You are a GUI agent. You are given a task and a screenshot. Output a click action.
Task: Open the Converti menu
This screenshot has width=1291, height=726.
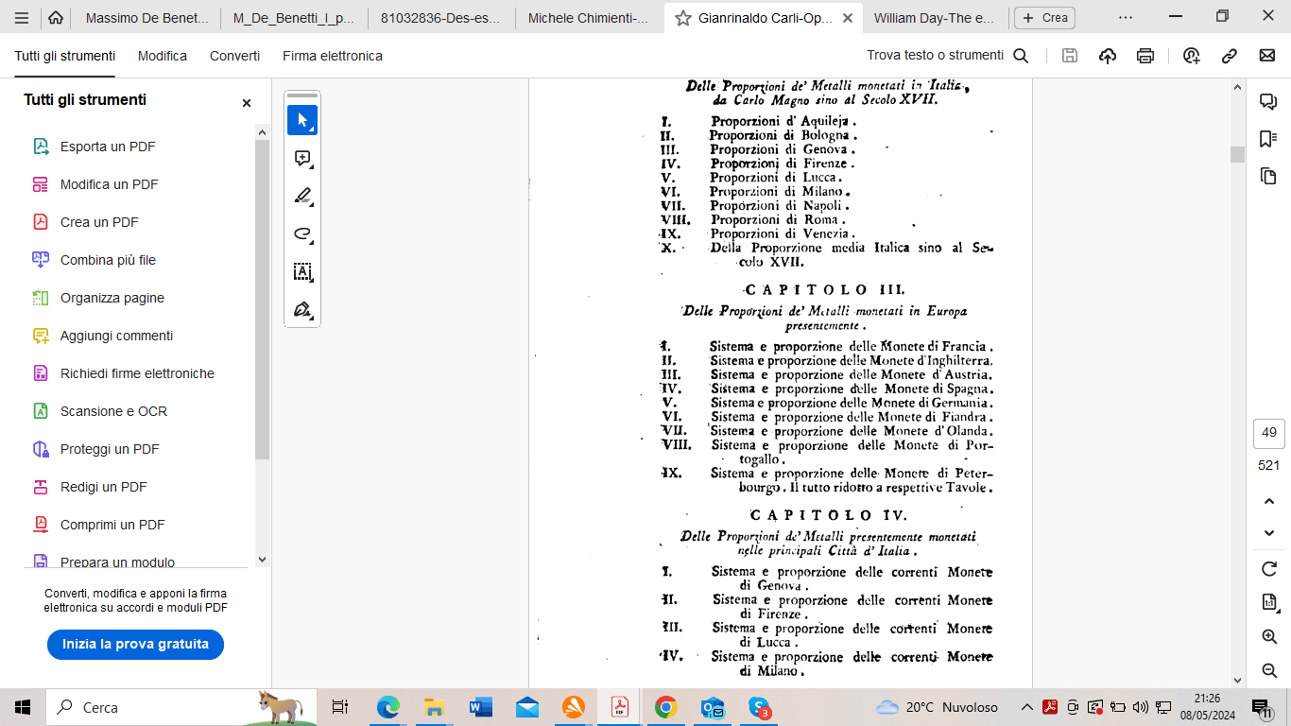tap(234, 56)
